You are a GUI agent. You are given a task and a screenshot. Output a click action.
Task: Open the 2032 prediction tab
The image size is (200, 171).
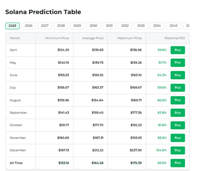point(125,26)
